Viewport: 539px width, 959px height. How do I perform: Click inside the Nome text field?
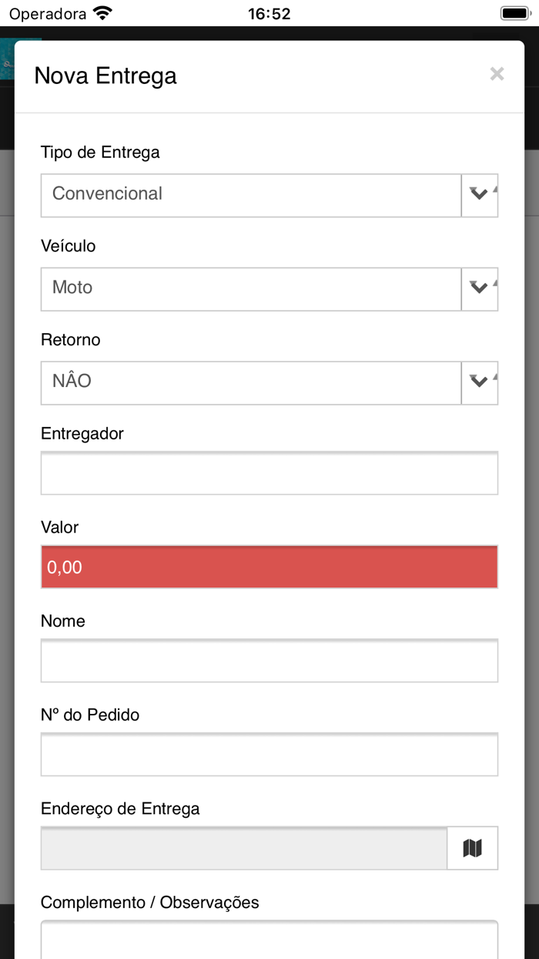[269, 661]
